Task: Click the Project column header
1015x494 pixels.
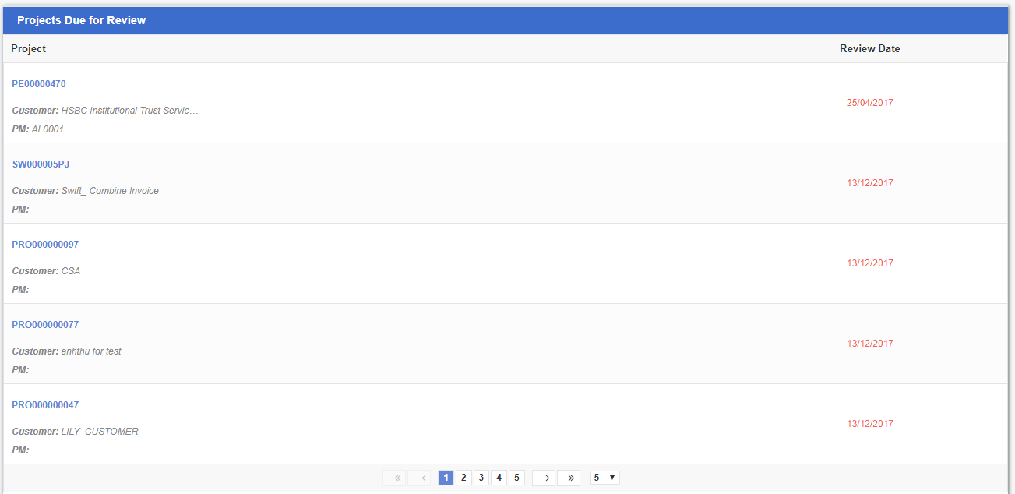Action: (29, 49)
